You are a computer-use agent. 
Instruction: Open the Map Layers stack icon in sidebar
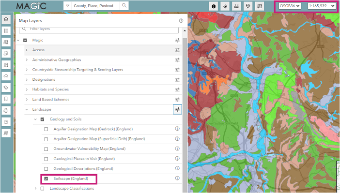(6, 19)
